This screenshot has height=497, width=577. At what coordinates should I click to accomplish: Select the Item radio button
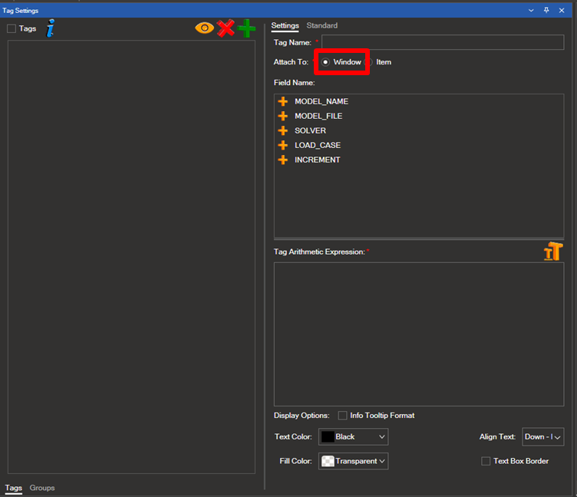369,62
